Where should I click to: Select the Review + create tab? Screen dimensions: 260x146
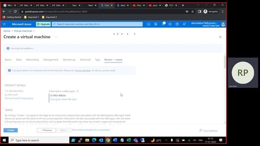113,60
